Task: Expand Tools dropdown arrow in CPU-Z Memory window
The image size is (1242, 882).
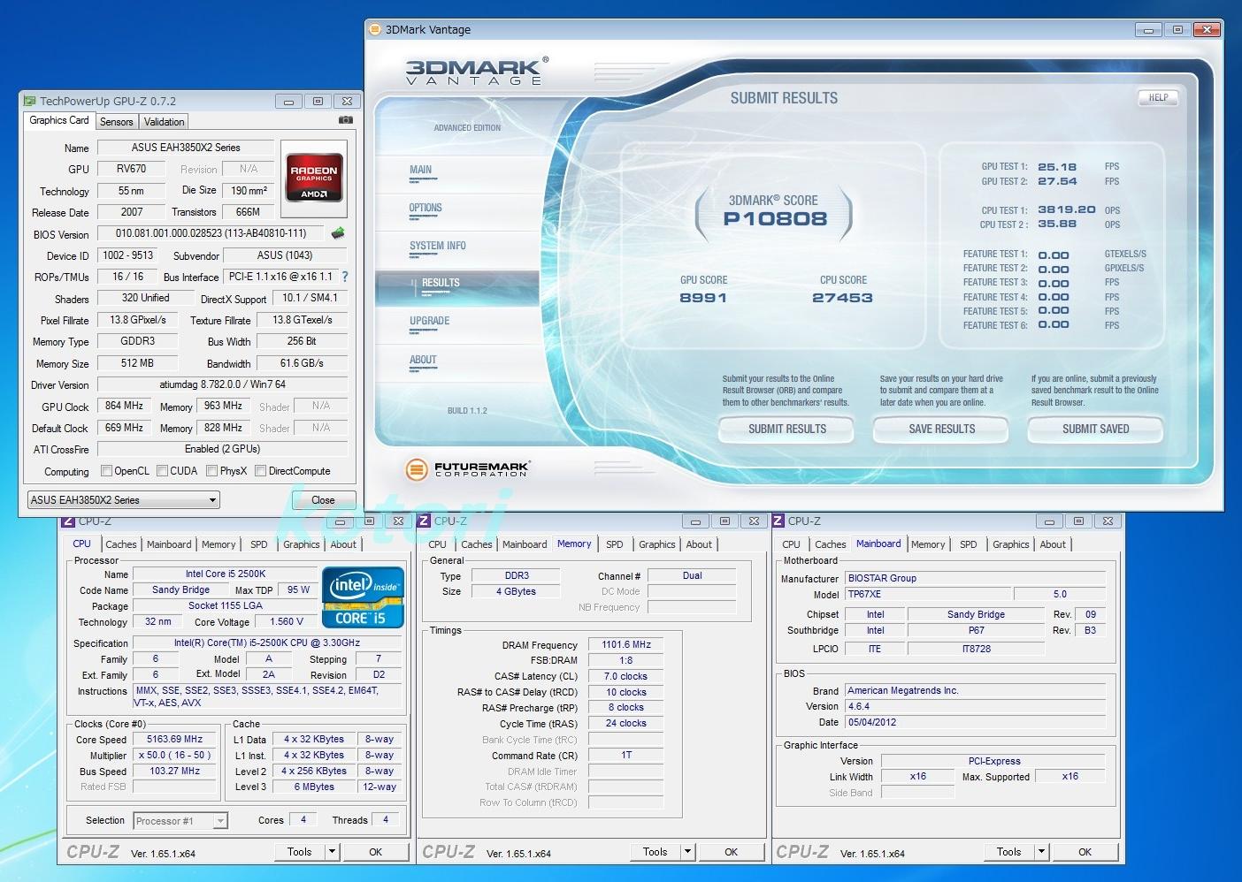Action: coord(688,852)
